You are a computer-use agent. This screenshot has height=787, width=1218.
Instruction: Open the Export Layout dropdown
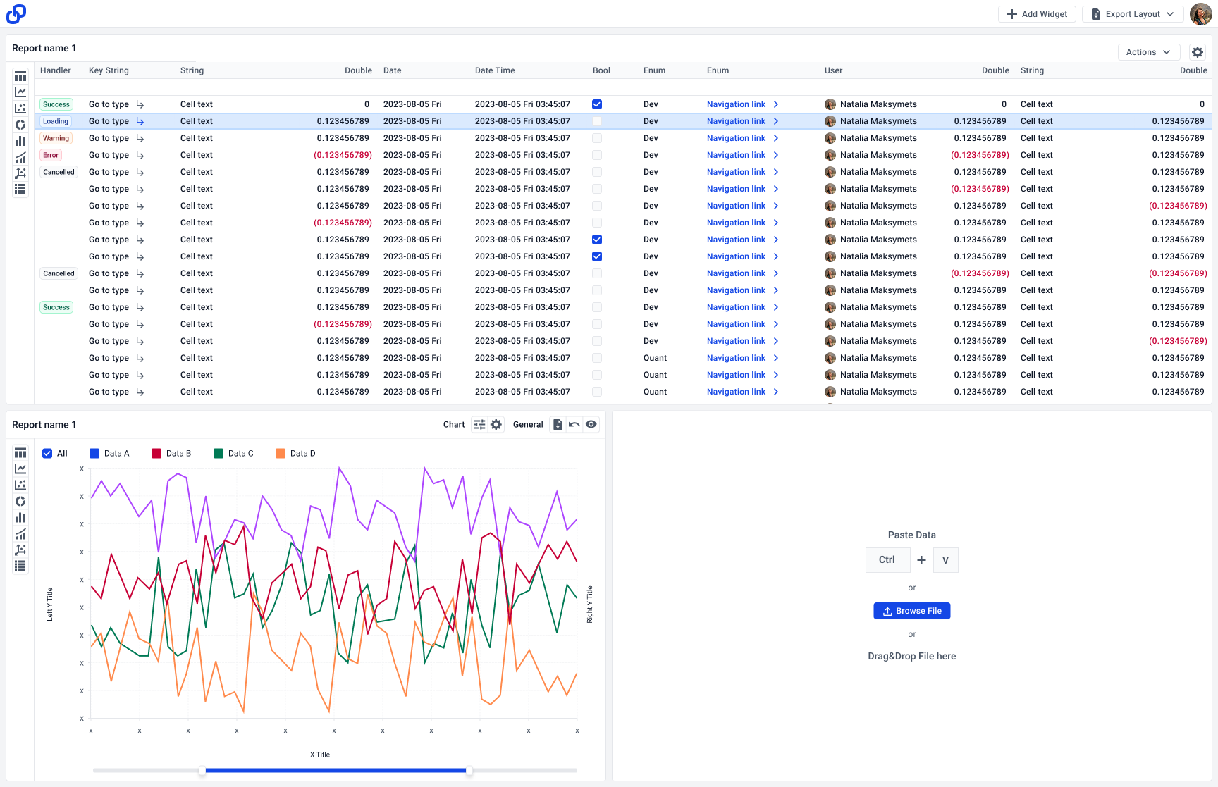tap(1133, 14)
